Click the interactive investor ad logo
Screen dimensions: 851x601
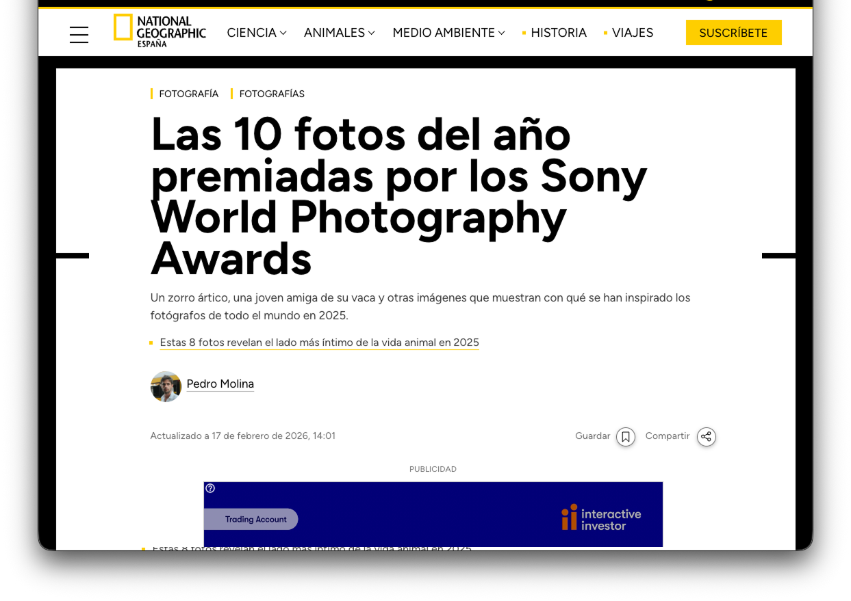pos(601,518)
